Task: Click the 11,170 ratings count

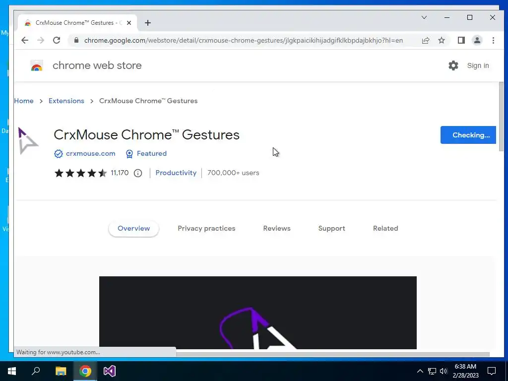Action: click(120, 173)
